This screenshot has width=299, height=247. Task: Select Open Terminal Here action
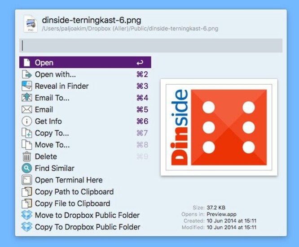pos(85,180)
